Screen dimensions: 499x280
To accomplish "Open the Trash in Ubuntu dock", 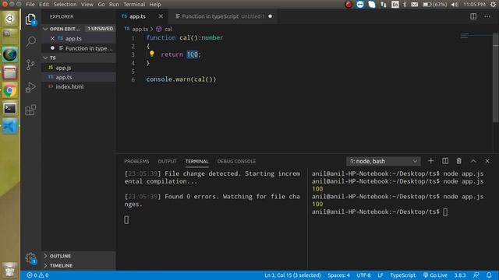I will point(10,271).
